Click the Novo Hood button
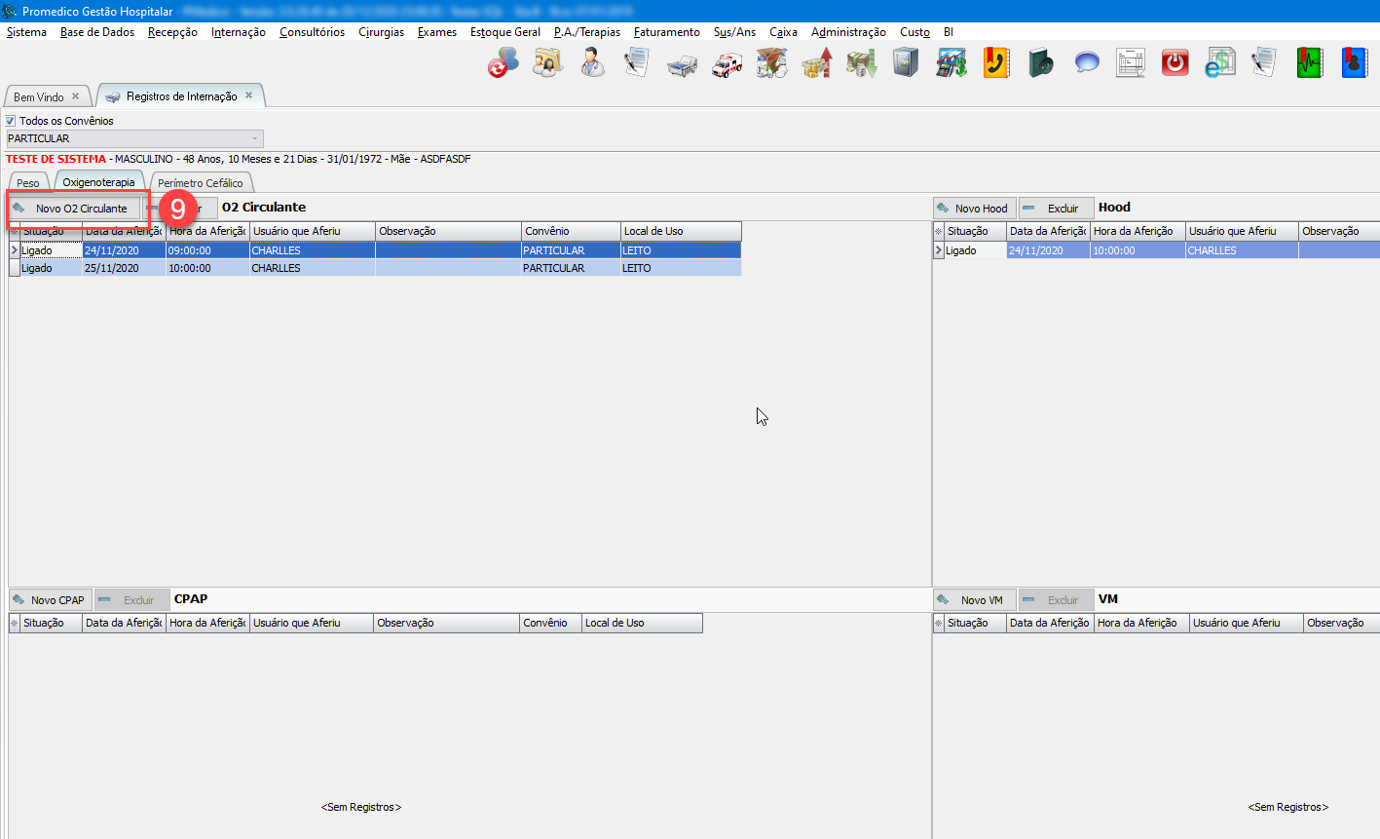Image resolution: width=1380 pixels, height=839 pixels. [x=974, y=209]
